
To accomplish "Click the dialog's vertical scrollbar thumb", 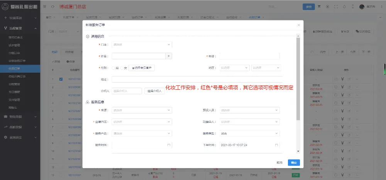I will click(x=298, y=77).
